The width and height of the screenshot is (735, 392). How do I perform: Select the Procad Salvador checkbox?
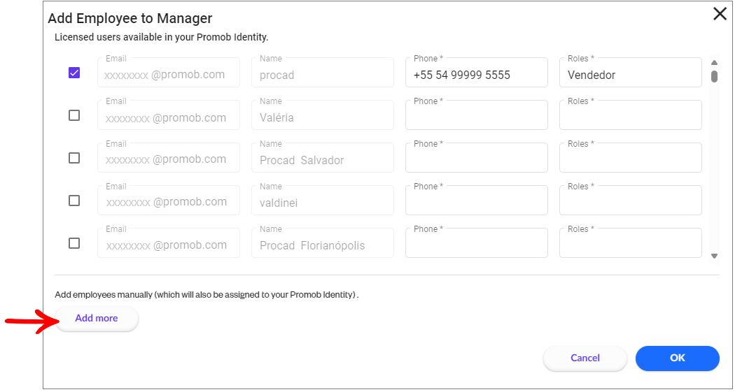[x=74, y=158]
